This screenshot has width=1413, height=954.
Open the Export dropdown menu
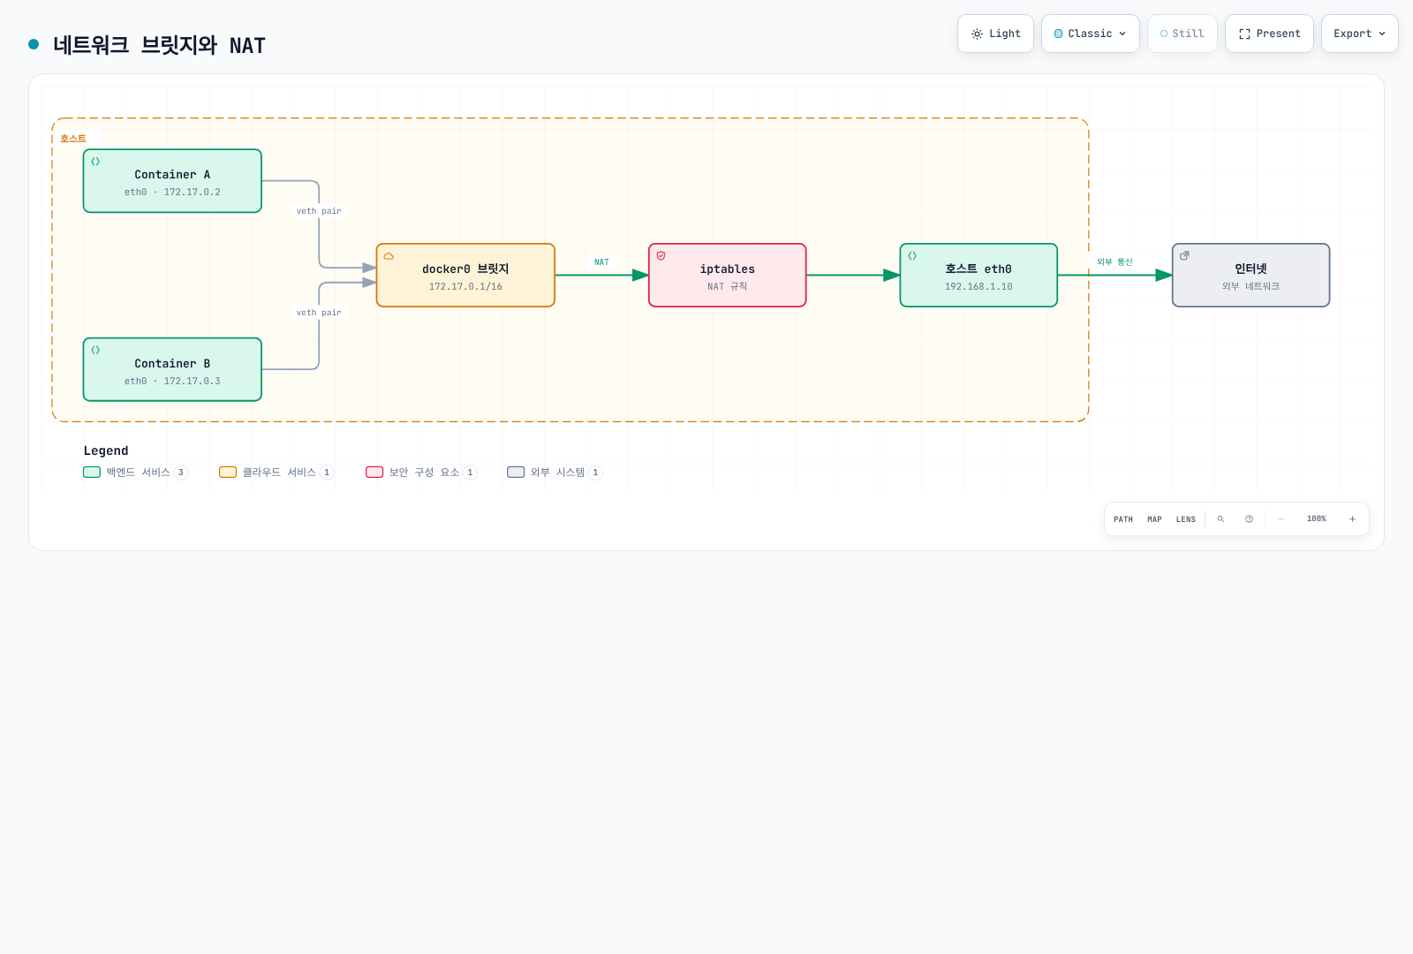coord(1360,34)
